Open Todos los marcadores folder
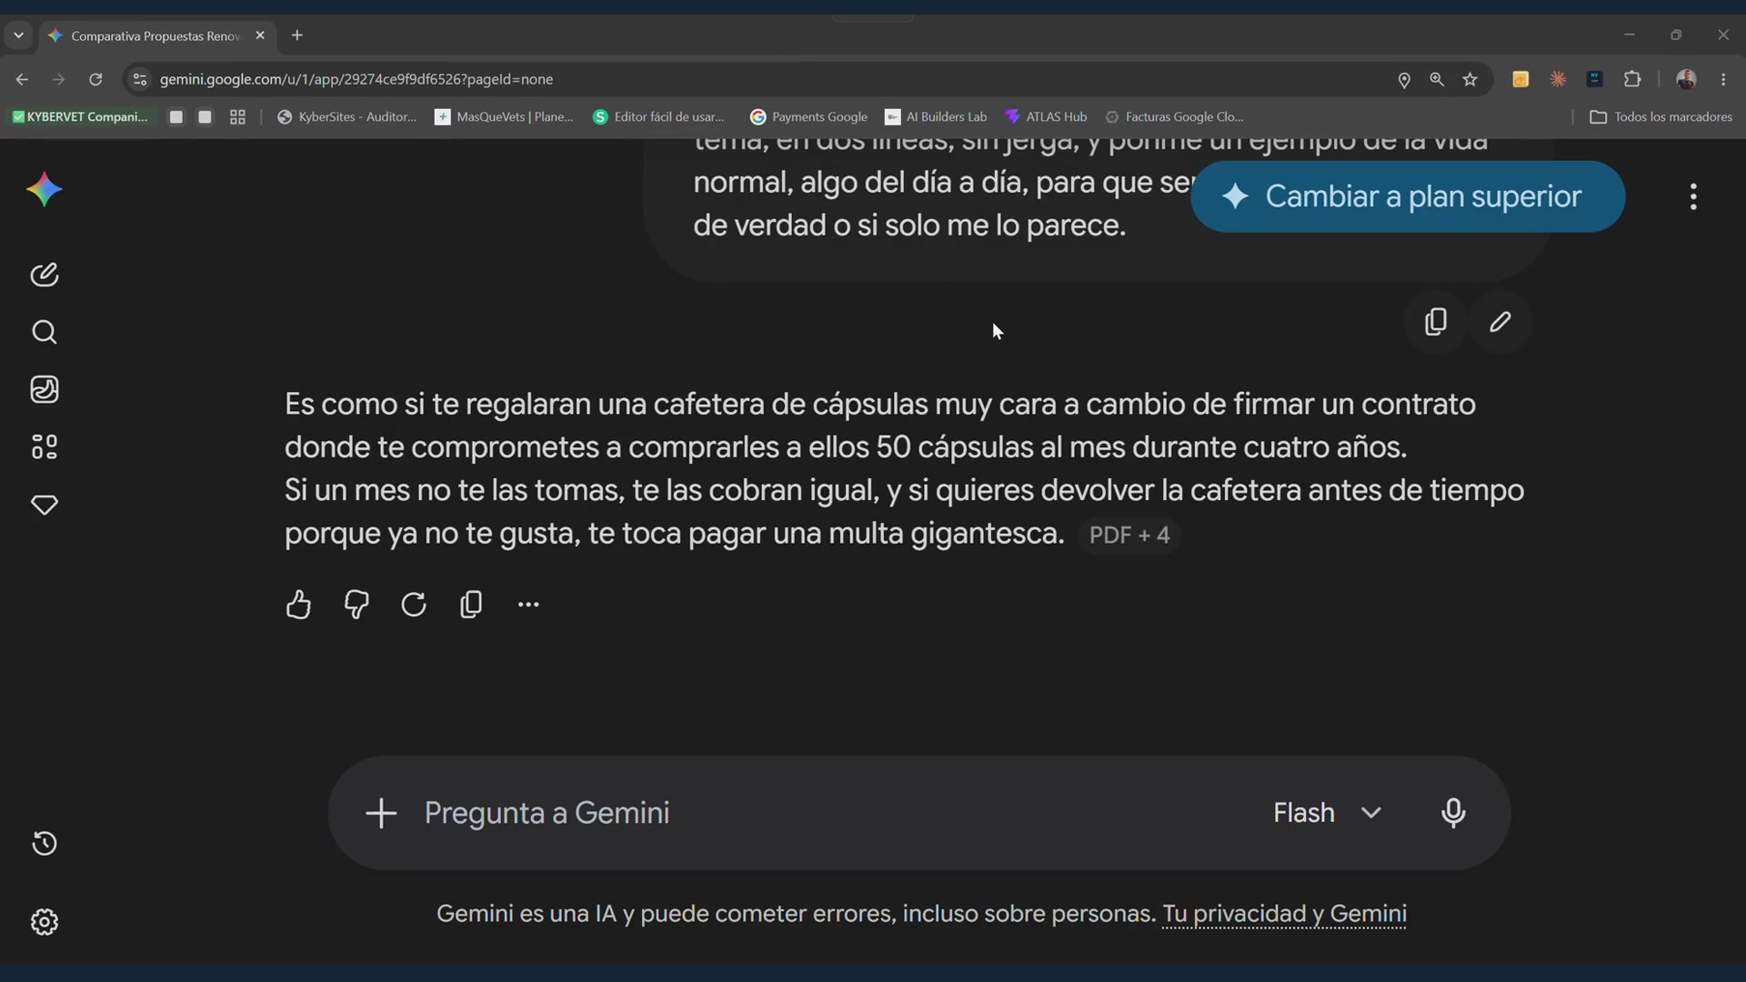The image size is (1746, 982). point(1661,116)
